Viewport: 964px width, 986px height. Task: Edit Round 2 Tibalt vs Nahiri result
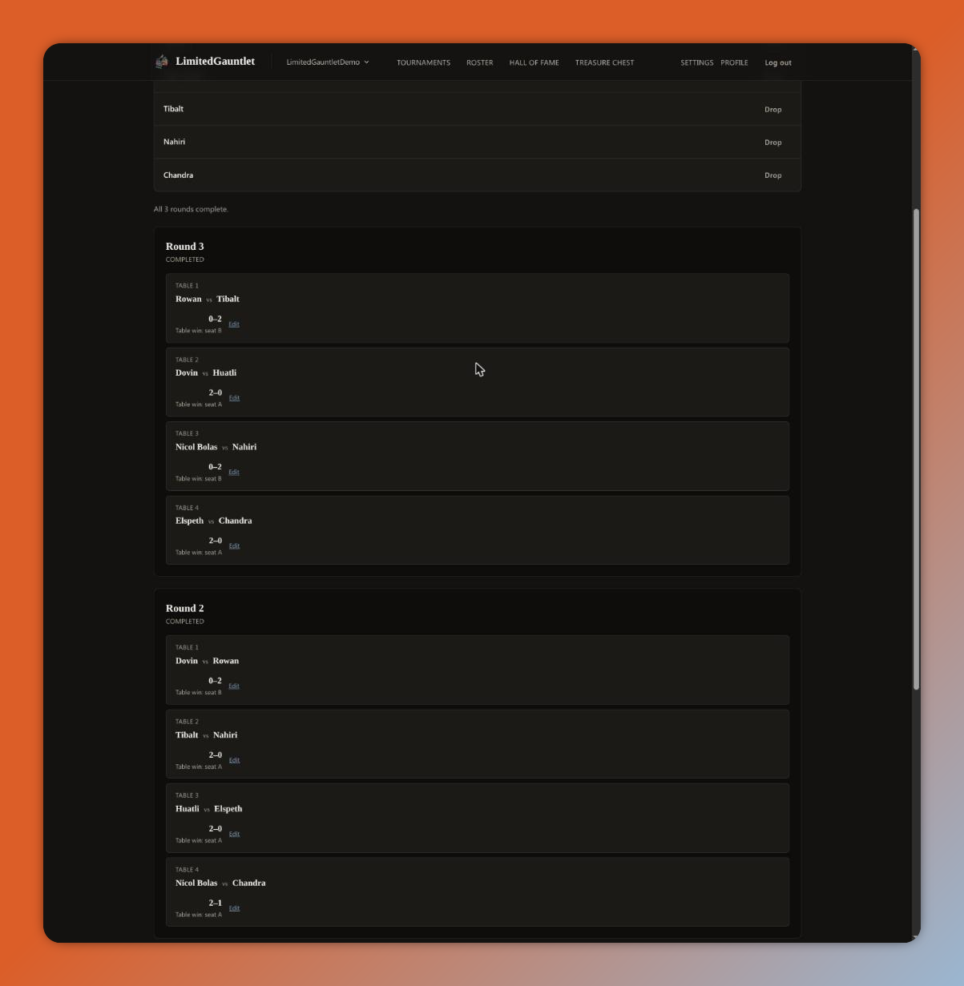234,760
